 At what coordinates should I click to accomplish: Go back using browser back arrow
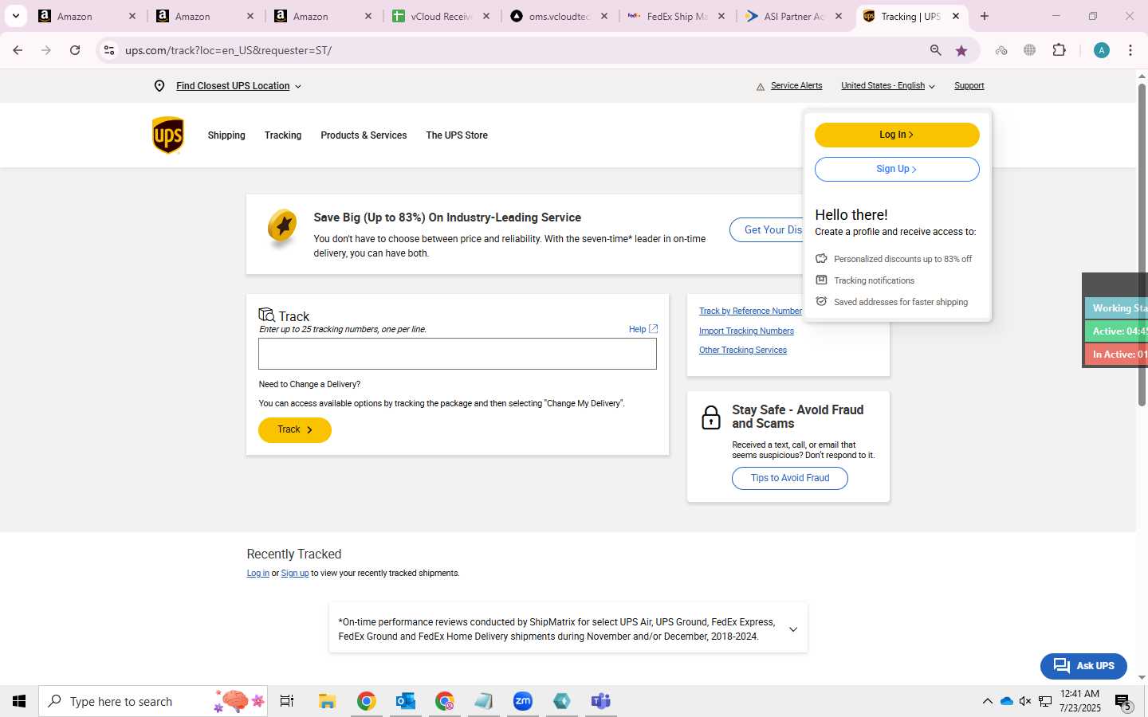(x=18, y=50)
